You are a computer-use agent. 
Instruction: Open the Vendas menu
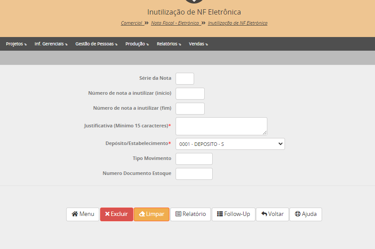point(198,44)
